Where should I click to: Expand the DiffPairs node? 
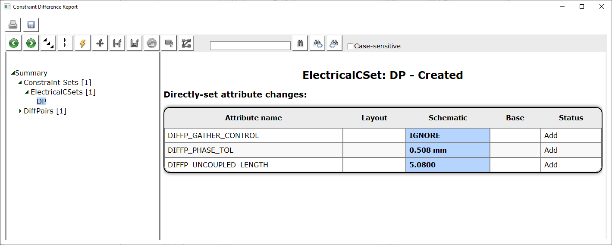coord(20,111)
